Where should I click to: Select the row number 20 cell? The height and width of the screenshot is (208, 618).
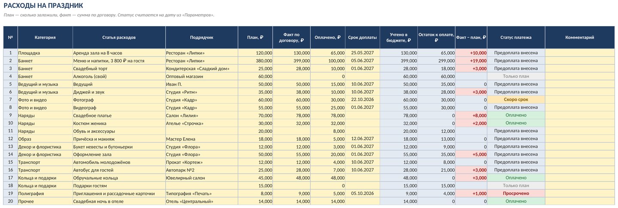coord(10,201)
